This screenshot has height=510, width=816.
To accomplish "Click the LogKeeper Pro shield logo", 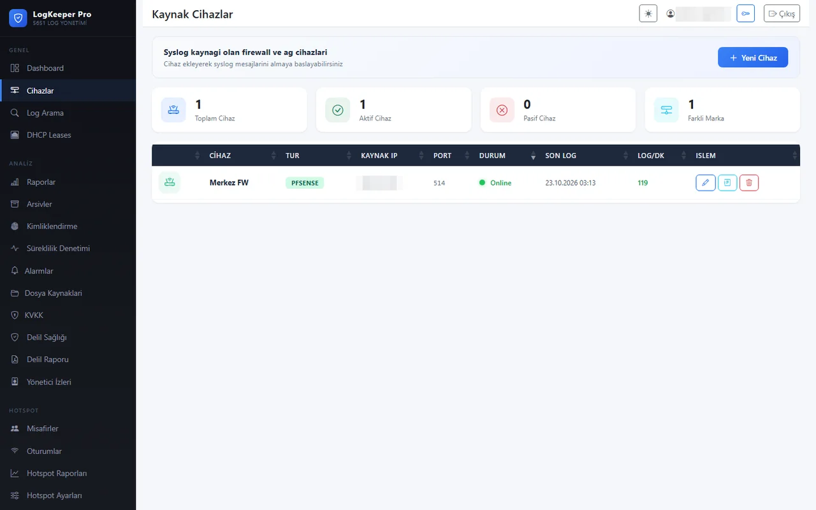I will (18, 18).
